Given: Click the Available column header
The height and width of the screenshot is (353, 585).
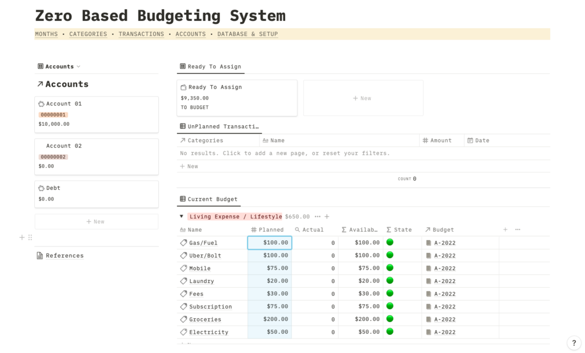Looking at the screenshot, I should [x=360, y=230].
